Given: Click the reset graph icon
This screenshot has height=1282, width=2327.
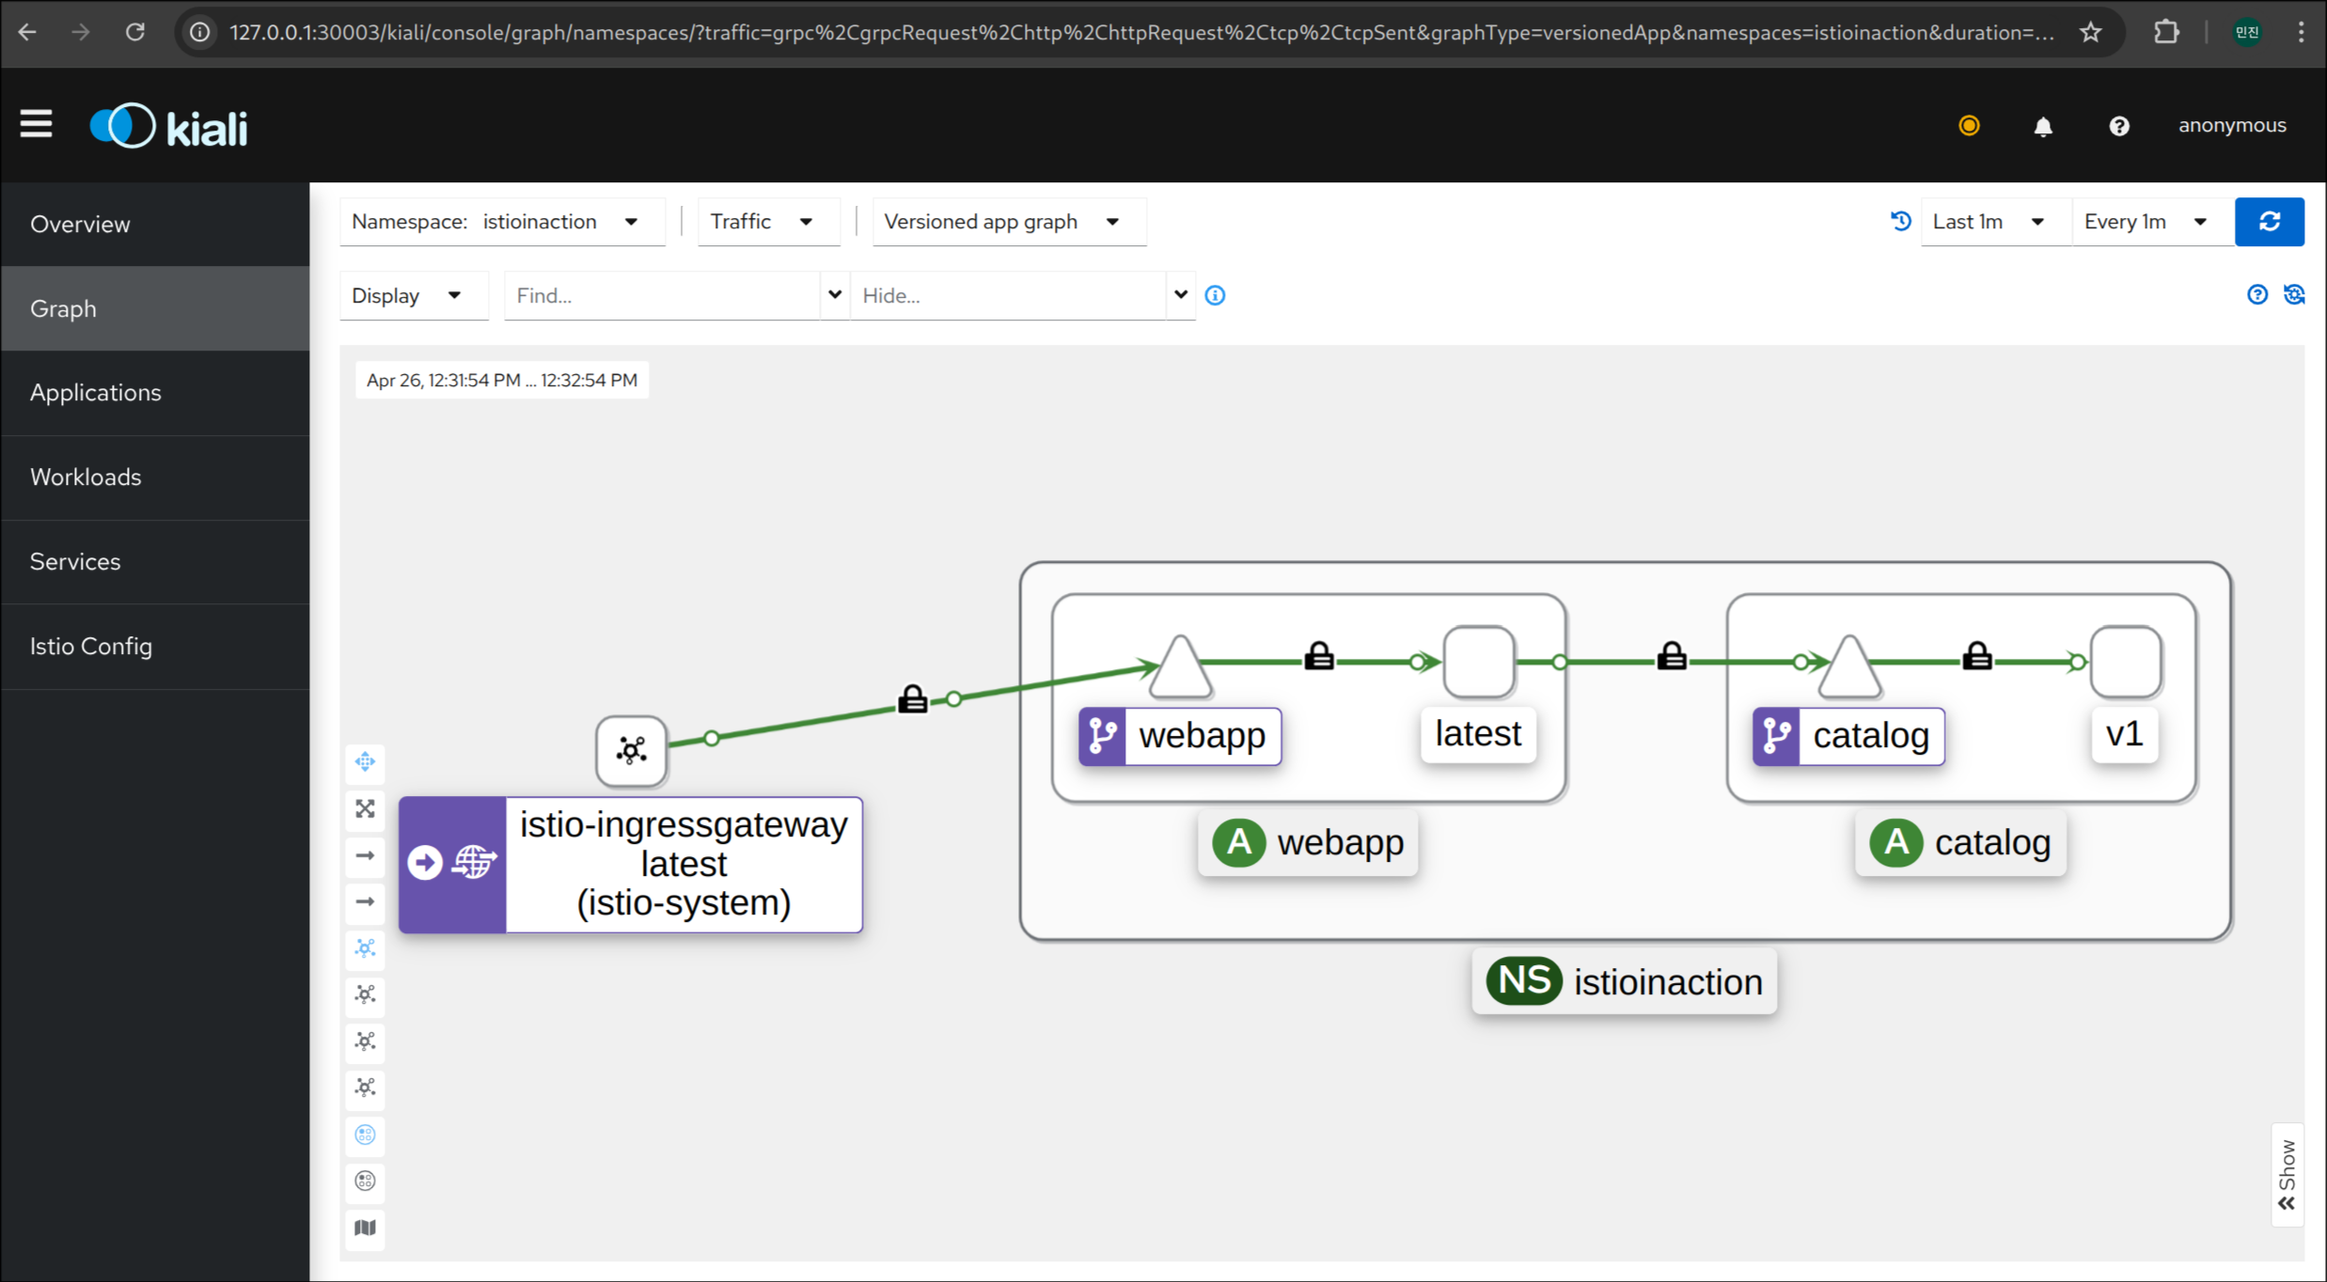Looking at the screenshot, I should 2294,295.
